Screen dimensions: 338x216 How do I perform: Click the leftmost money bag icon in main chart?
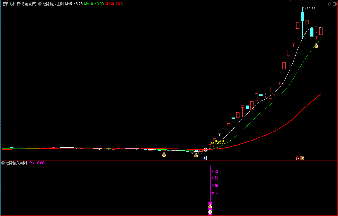(164, 155)
